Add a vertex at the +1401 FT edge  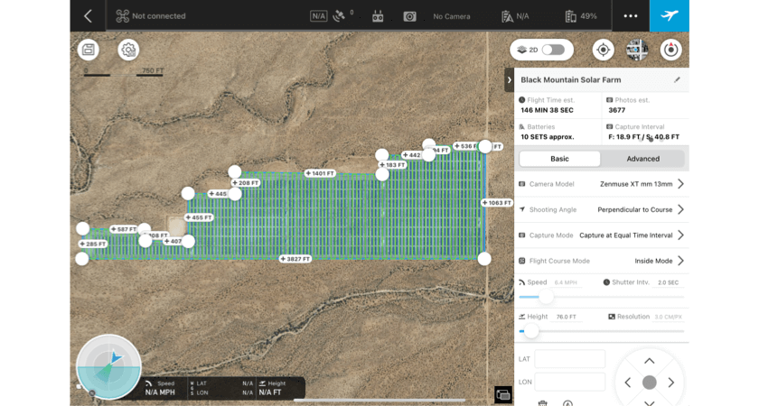pos(320,173)
